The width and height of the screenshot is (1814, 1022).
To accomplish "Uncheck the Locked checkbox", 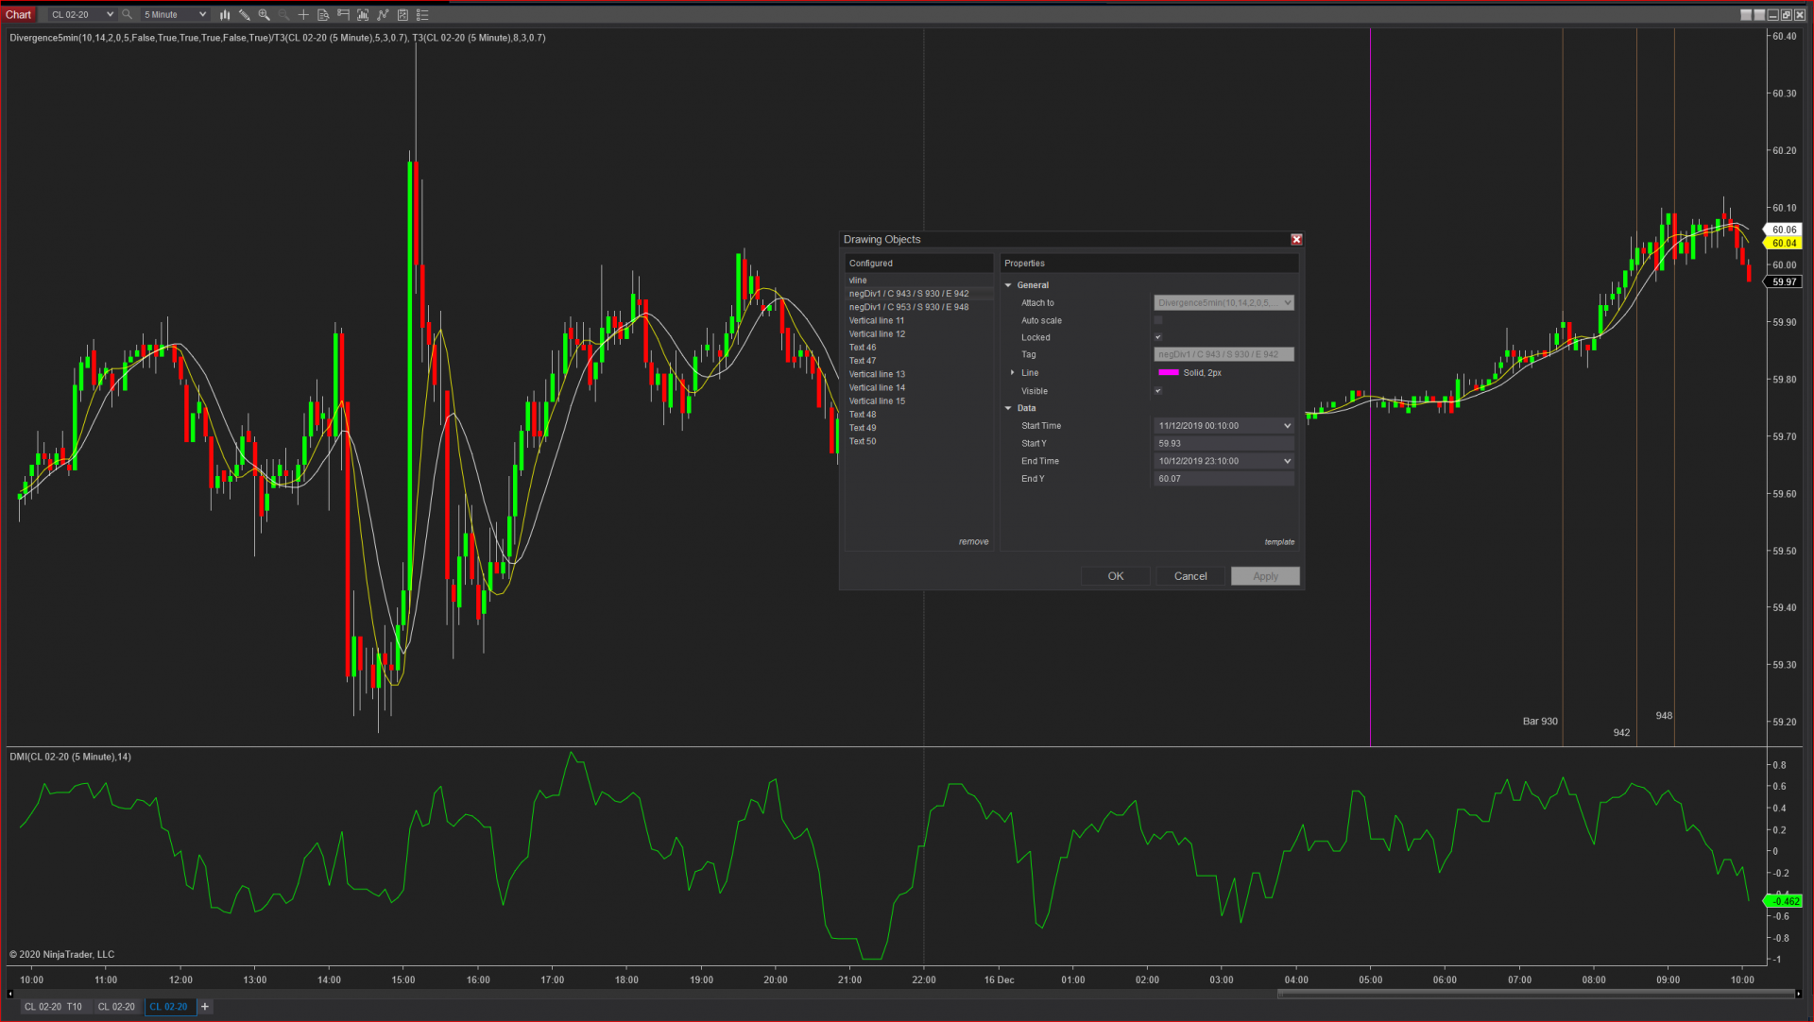I will [1157, 337].
